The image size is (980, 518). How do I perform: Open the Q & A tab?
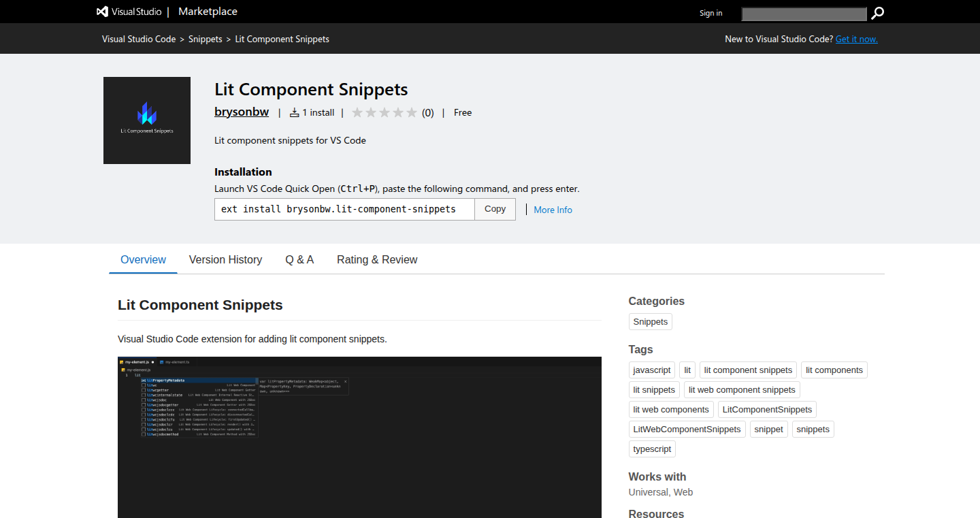(x=299, y=259)
